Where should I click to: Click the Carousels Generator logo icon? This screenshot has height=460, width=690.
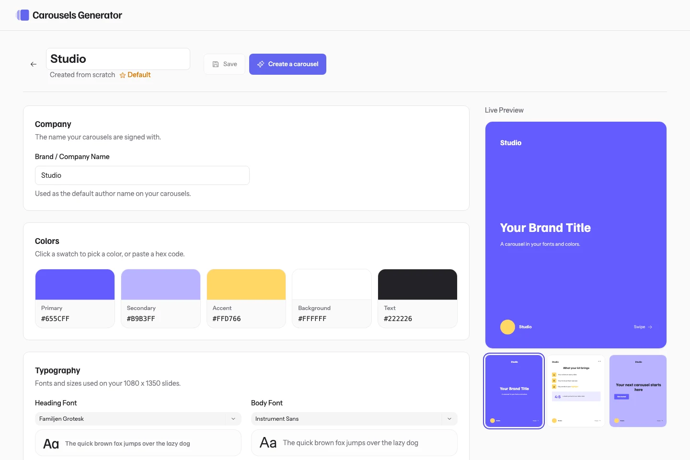(23, 15)
